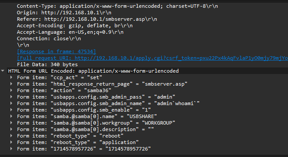Expand the 1714578957726 form item

(x=11, y=149)
